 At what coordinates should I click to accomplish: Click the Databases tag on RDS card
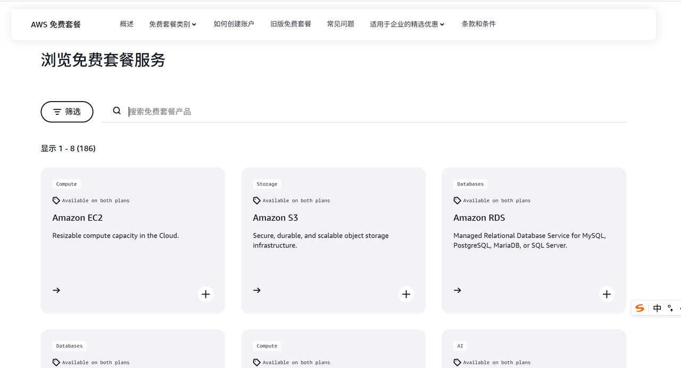[x=470, y=184]
